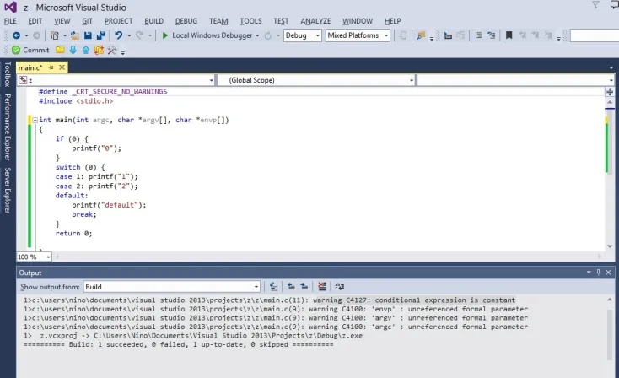
Task: Click the Navigate Backward arrow icon
Action: pos(16,35)
